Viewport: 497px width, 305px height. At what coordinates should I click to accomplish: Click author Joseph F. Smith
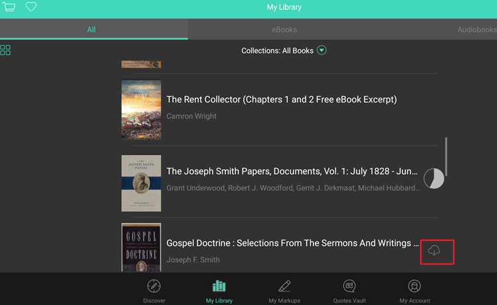tap(193, 260)
